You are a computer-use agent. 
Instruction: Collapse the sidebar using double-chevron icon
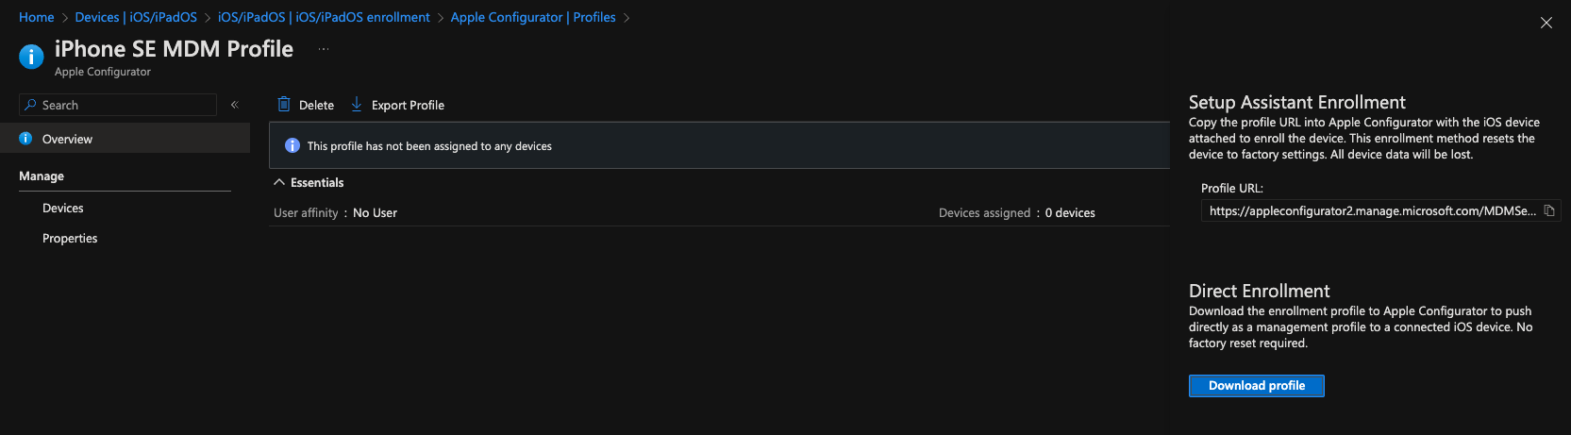(x=235, y=105)
